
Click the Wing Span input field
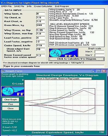[x=41, y=14]
